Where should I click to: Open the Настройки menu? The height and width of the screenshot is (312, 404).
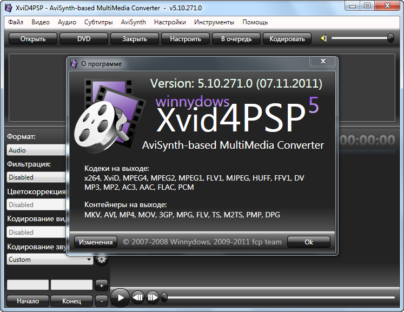click(x=170, y=22)
